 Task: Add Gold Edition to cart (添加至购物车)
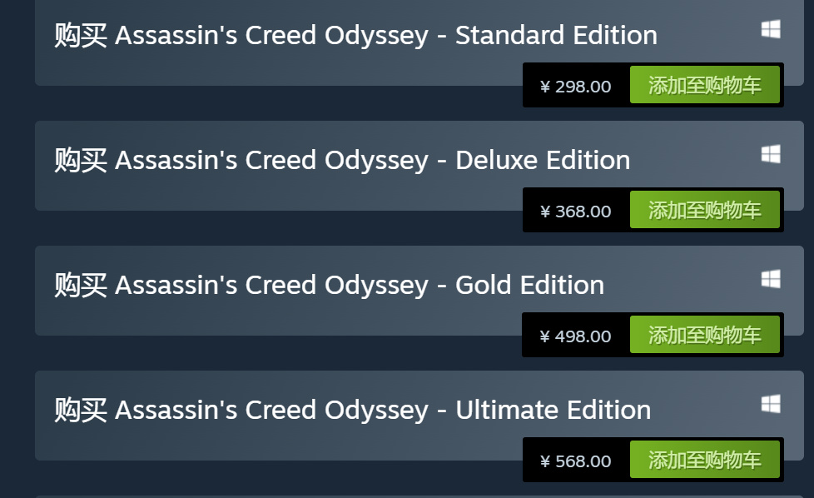(704, 336)
